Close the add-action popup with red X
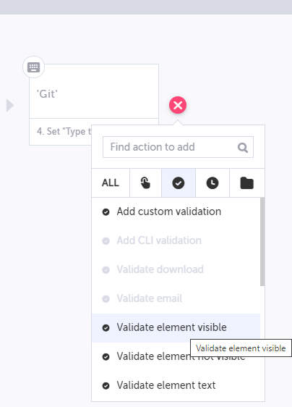Viewport: 292px width, 407px height. pyautogui.click(x=178, y=105)
